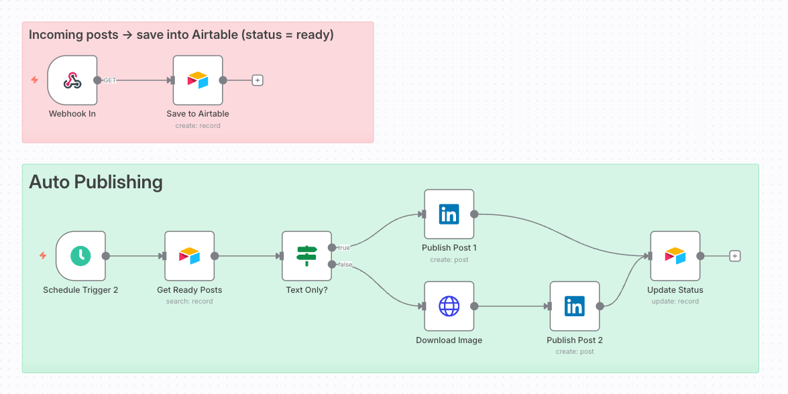
Task: Click the true output of Text Only?
Action: point(332,247)
